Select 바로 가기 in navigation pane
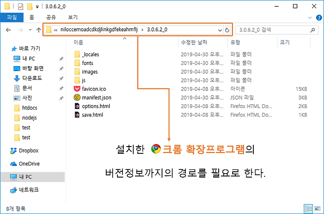324x214 pixels. click(x=26, y=49)
